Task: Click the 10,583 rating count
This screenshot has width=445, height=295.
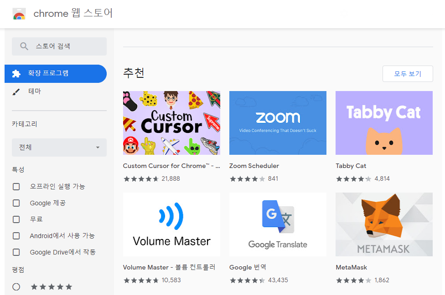Action: click(x=171, y=280)
